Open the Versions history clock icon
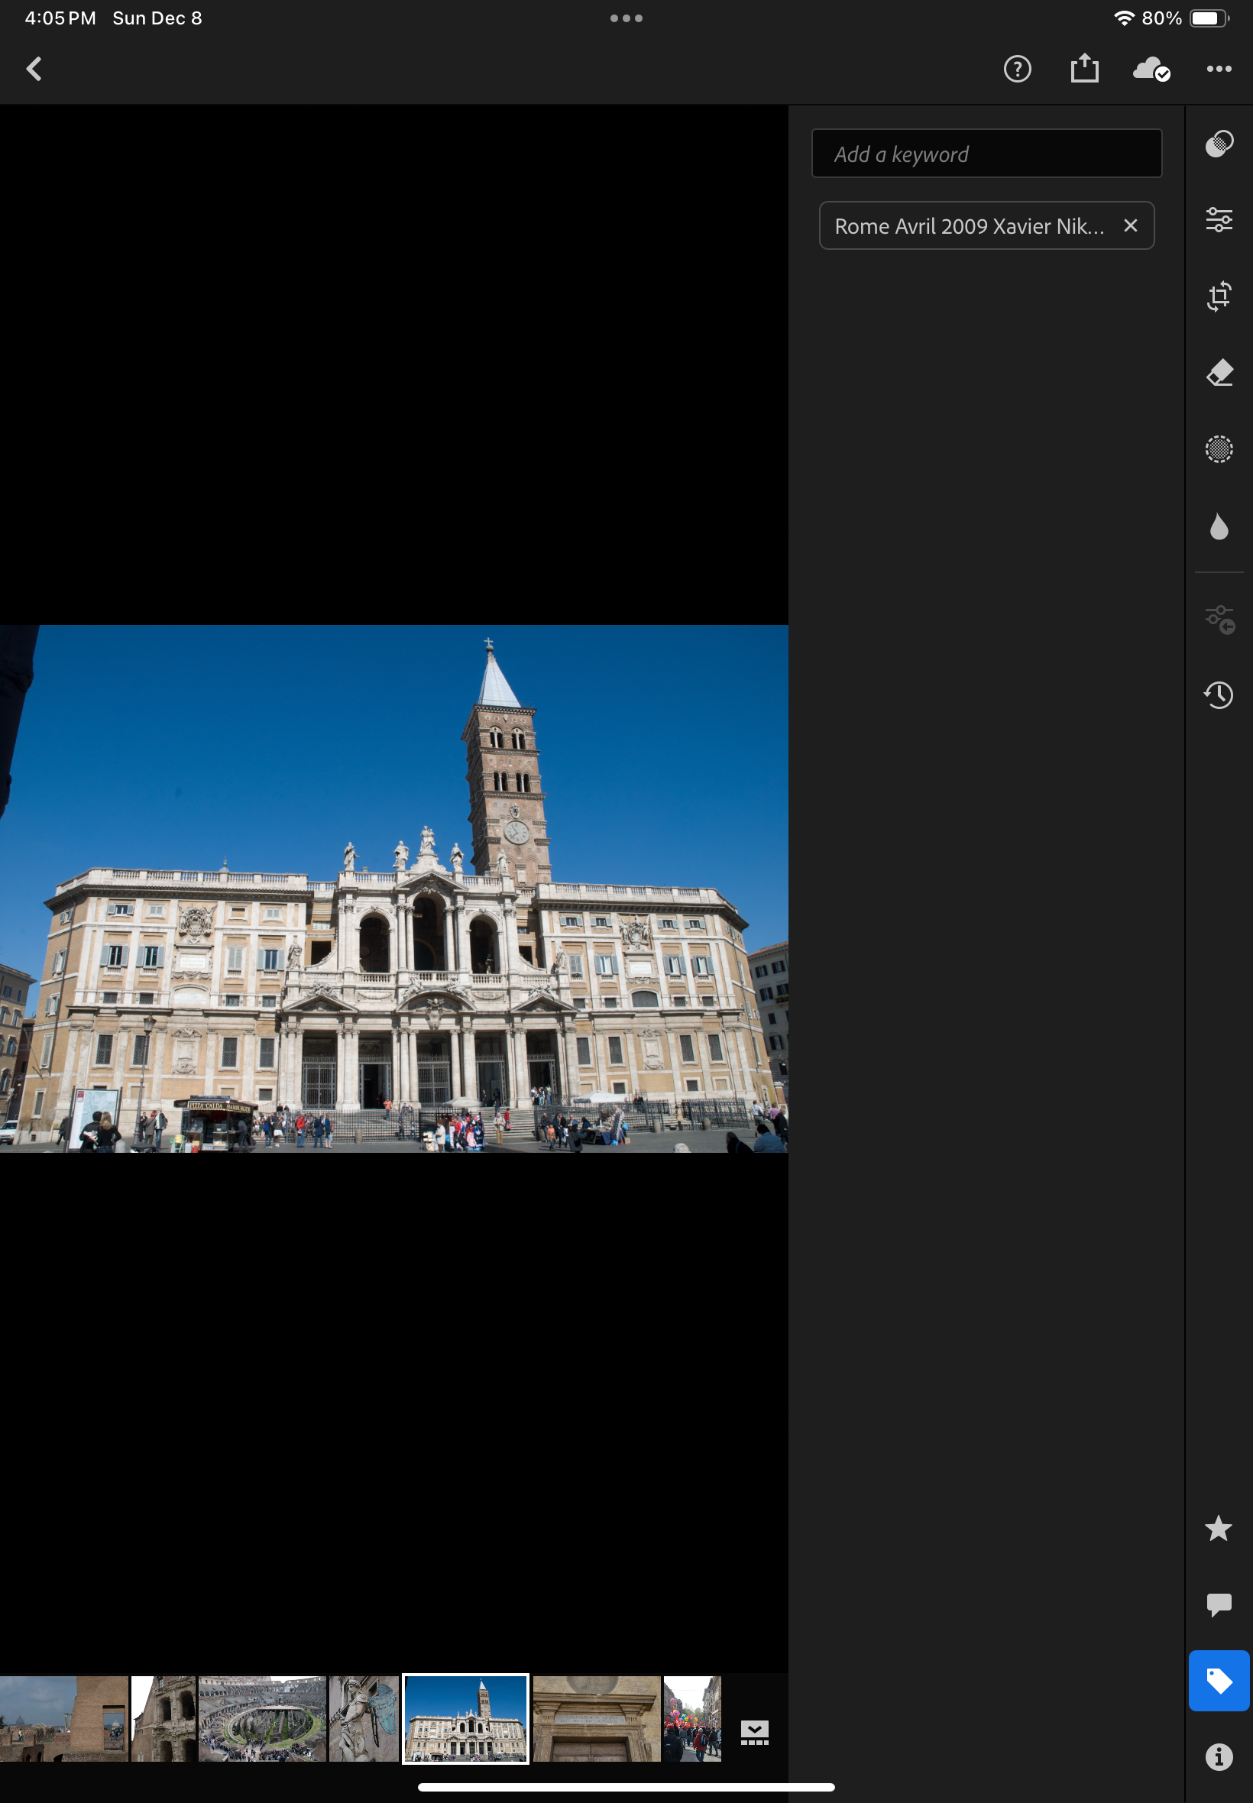The image size is (1253, 1803). pyautogui.click(x=1219, y=694)
